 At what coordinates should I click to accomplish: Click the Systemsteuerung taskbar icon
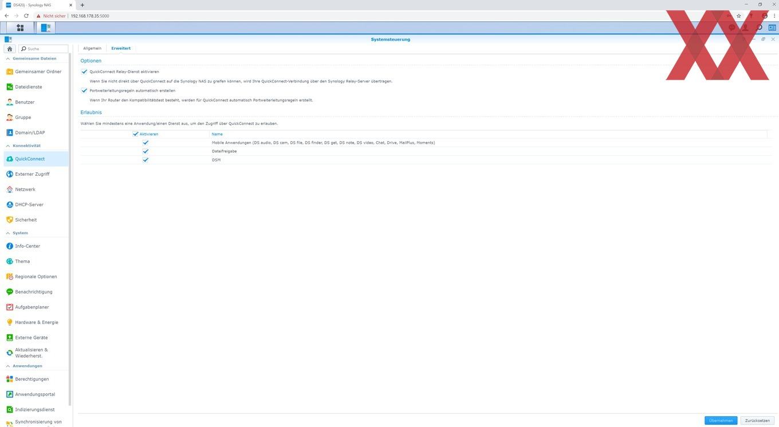(x=46, y=27)
